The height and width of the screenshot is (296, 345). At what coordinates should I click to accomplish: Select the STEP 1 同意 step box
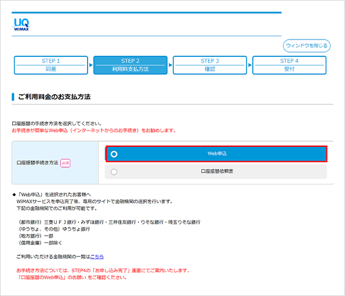(51, 65)
